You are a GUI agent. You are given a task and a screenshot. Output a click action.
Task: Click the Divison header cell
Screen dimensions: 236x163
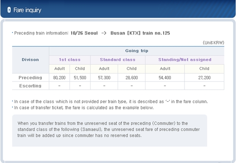tap(30, 60)
